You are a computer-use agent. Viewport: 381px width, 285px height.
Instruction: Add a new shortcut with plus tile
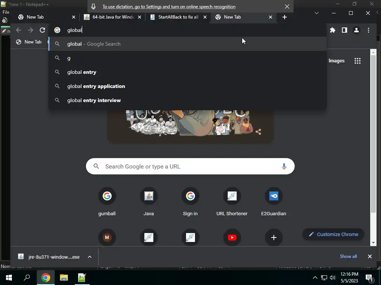click(x=273, y=237)
